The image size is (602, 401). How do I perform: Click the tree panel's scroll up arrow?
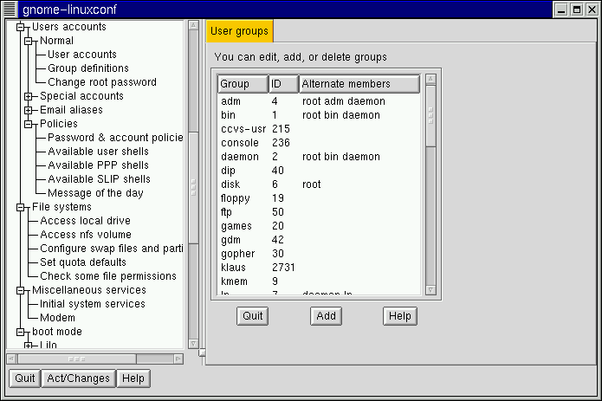pos(194,26)
